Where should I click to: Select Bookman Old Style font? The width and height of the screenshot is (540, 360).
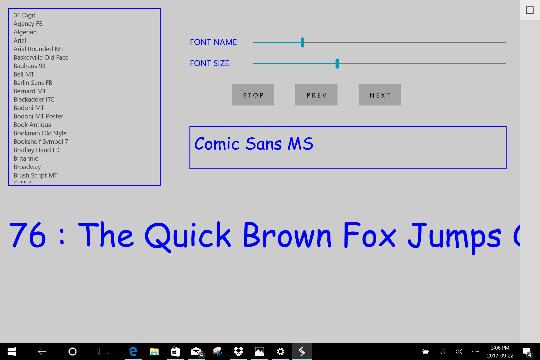[x=40, y=133]
